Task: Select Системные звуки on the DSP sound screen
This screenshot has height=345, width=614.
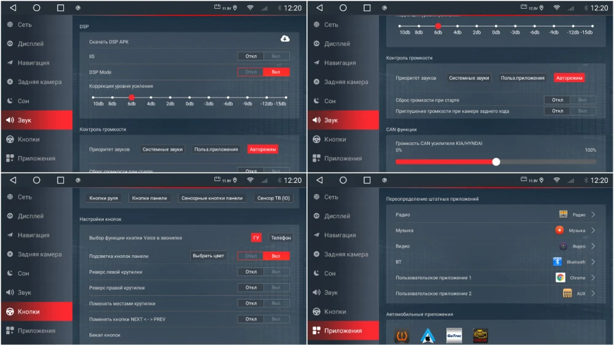Action: [163, 149]
